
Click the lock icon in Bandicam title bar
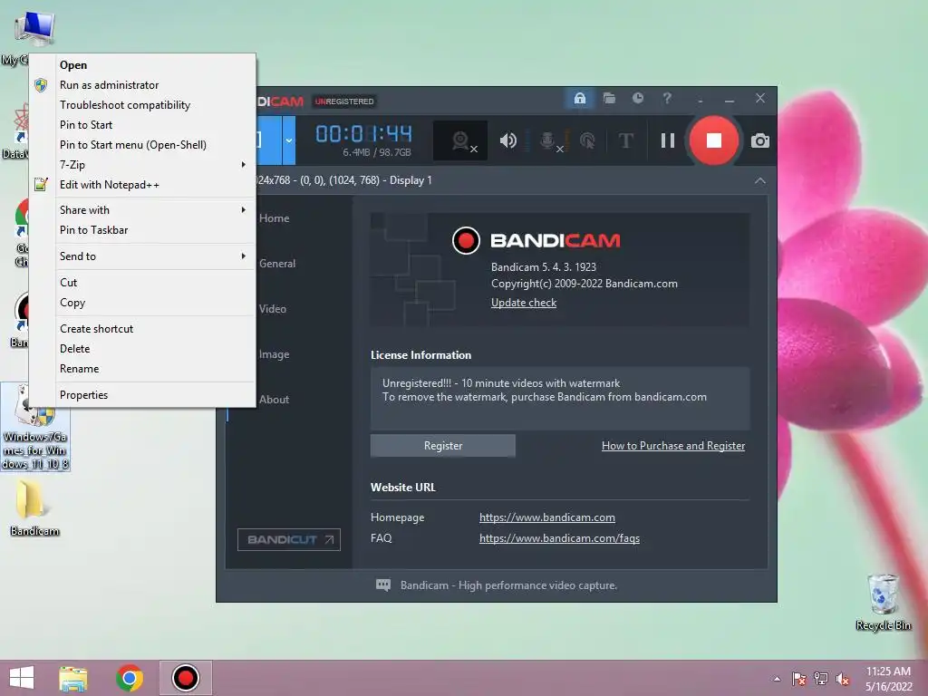[579, 98]
